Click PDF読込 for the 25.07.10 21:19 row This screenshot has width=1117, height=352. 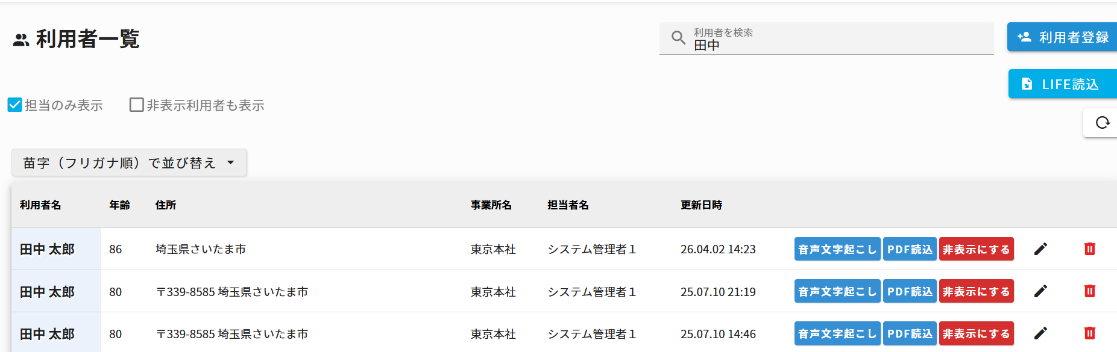[x=909, y=291]
